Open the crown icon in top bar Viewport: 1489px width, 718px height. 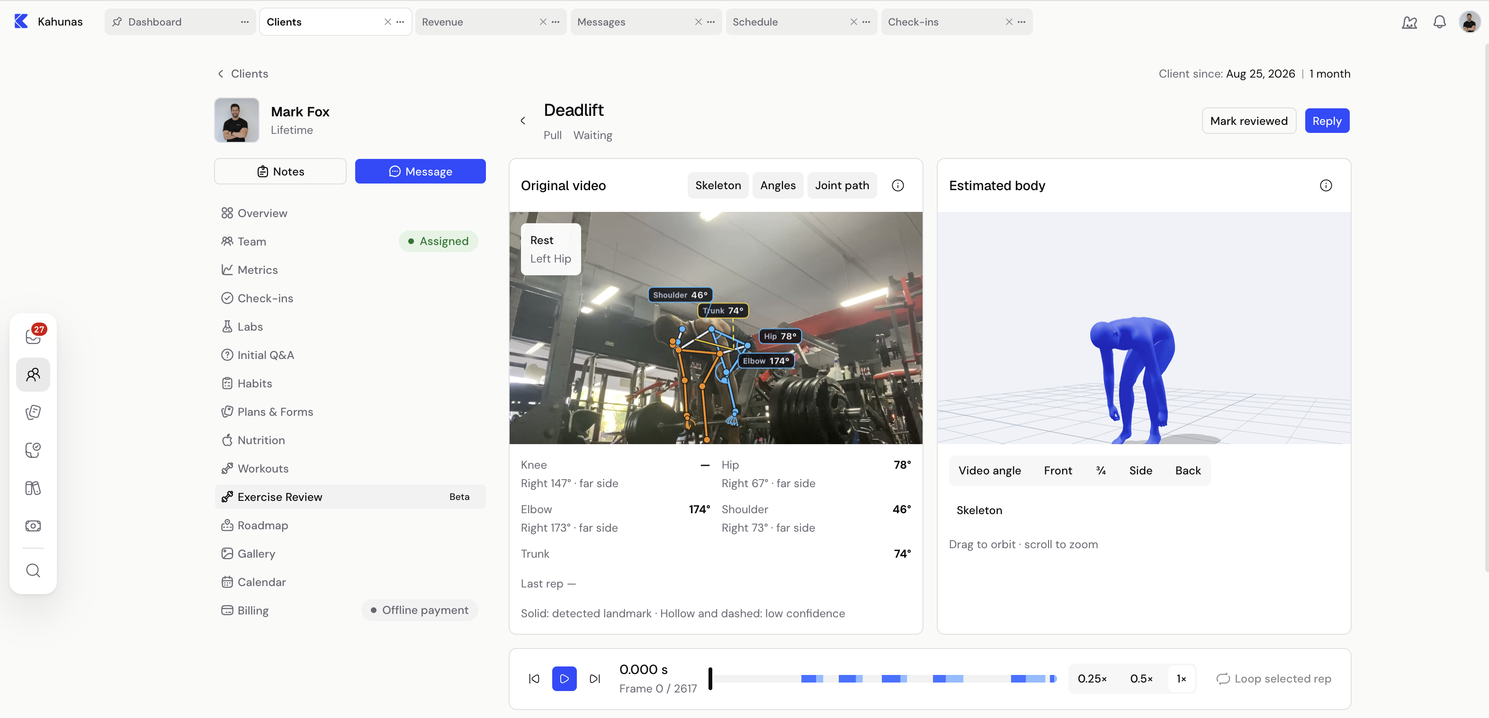pyautogui.click(x=1409, y=22)
